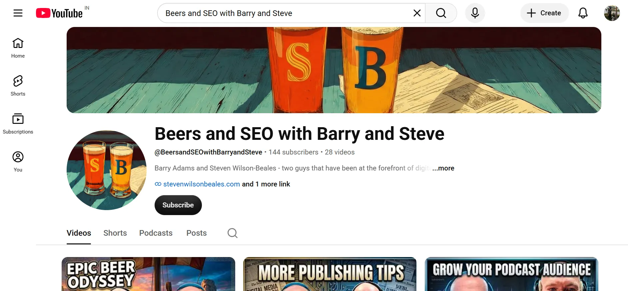This screenshot has width=628, height=291.
Task: Open Shorts in sidebar
Action: click(x=18, y=86)
